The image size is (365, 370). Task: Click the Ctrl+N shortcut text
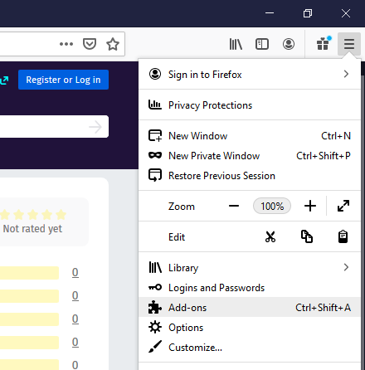click(336, 136)
